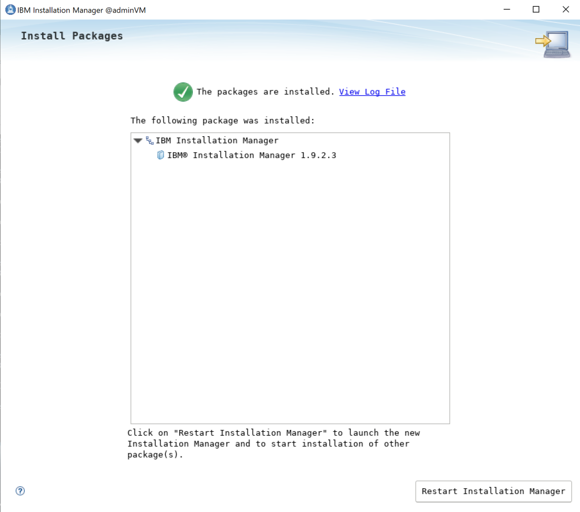Select the IBM Installation Manager root node
This screenshot has height=512, width=580.
(216, 140)
